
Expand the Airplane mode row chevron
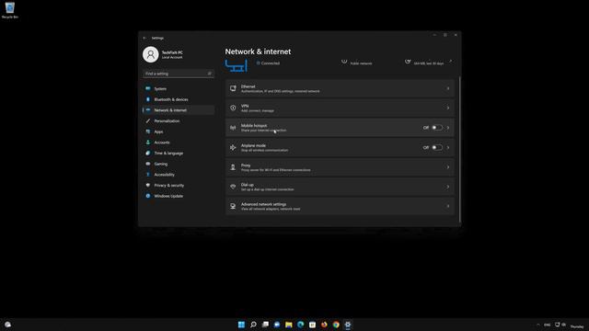(x=448, y=147)
